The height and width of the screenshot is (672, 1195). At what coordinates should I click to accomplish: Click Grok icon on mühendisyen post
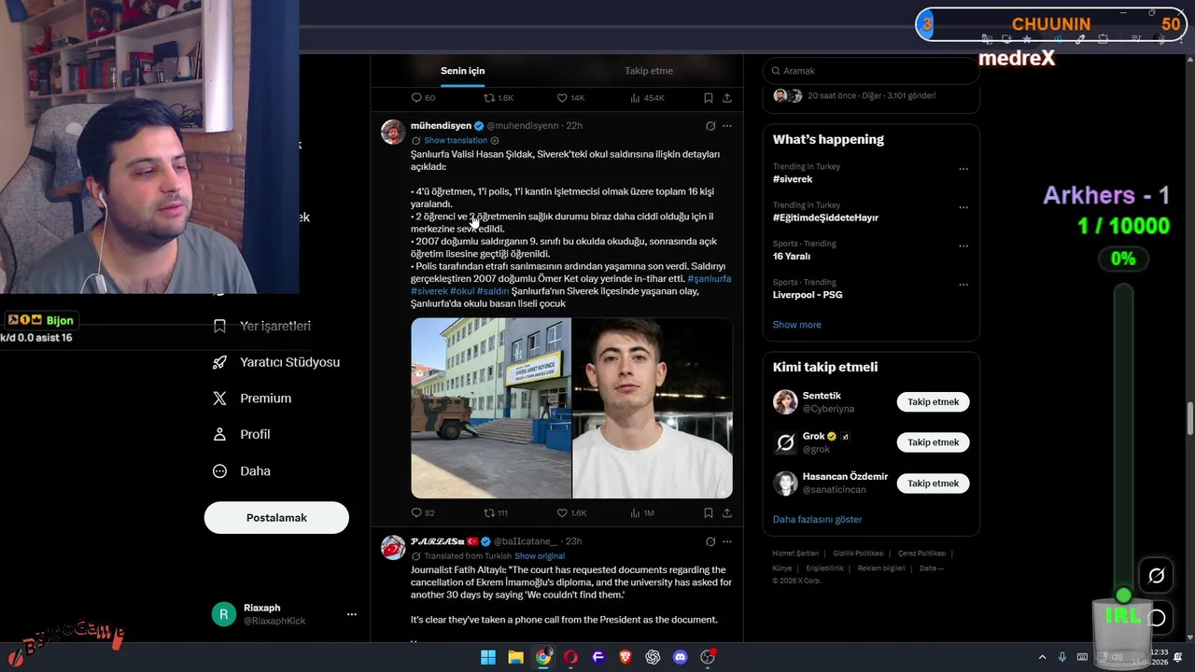click(710, 126)
